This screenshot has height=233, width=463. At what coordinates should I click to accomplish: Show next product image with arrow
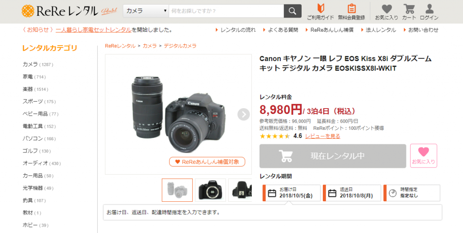coord(244,114)
